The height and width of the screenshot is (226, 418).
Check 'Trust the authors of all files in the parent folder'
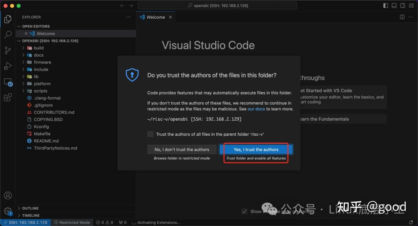(150, 134)
